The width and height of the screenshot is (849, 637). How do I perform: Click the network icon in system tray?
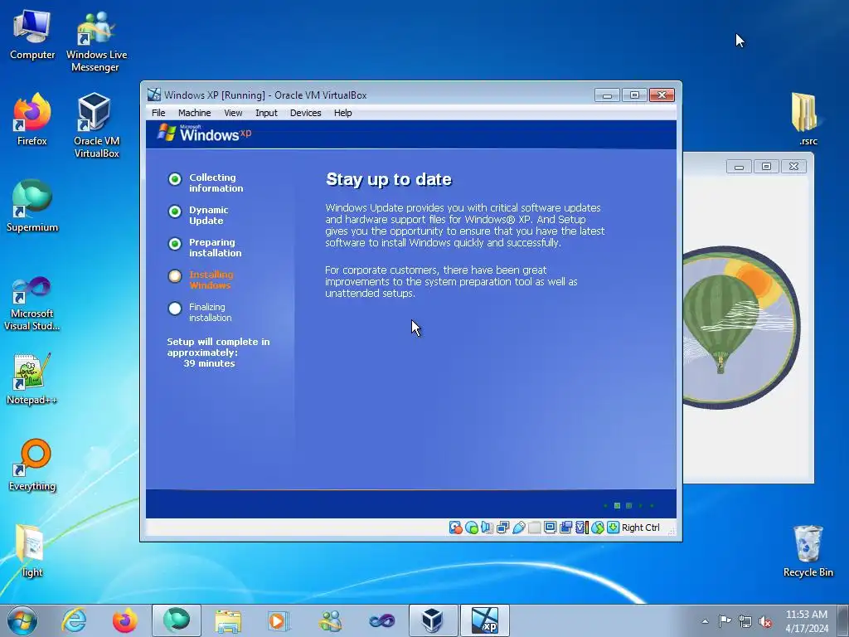pyautogui.click(x=745, y=621)
